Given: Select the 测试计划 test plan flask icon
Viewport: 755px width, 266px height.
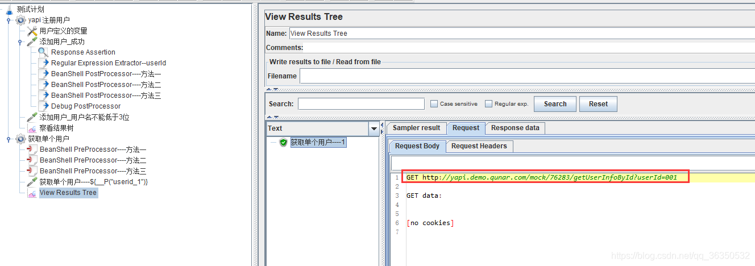Looking at the screenshot, I should [x=9, y=9].
